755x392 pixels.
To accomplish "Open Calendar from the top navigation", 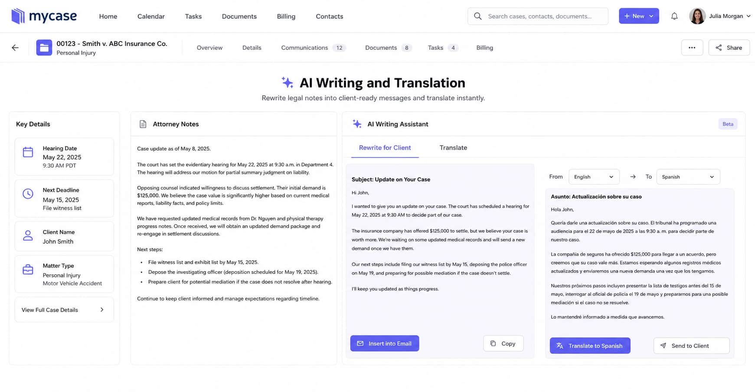I will pos(151,16).
